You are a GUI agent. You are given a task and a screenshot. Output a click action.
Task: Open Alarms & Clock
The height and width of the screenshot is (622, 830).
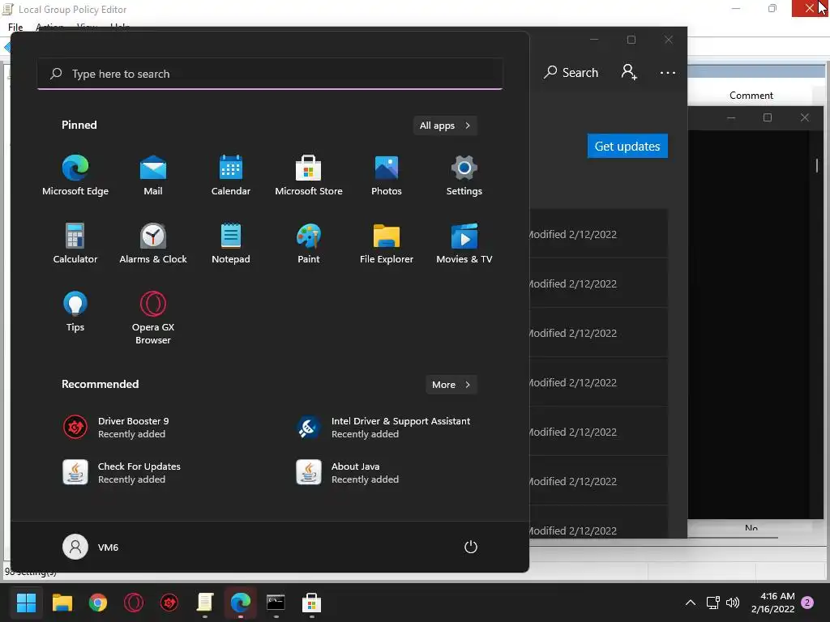(153, 244)
